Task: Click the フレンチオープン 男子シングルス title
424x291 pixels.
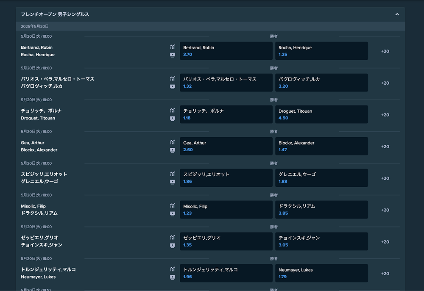Action: pyautogui.click(x=55, y=14)
